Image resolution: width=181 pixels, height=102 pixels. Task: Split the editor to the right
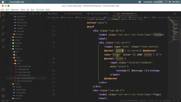(x=174, y=14)
